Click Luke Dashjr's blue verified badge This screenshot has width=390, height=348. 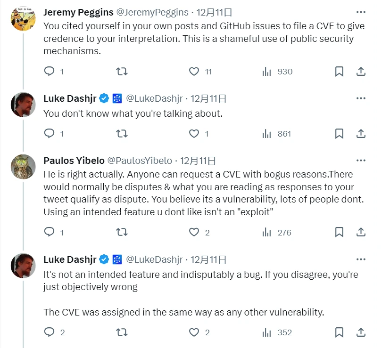pos(104,98)
